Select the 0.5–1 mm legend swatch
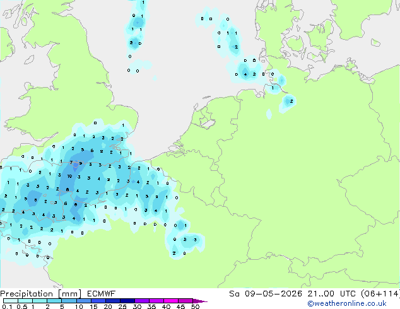The image size is (400, 309). coord(25,301)
